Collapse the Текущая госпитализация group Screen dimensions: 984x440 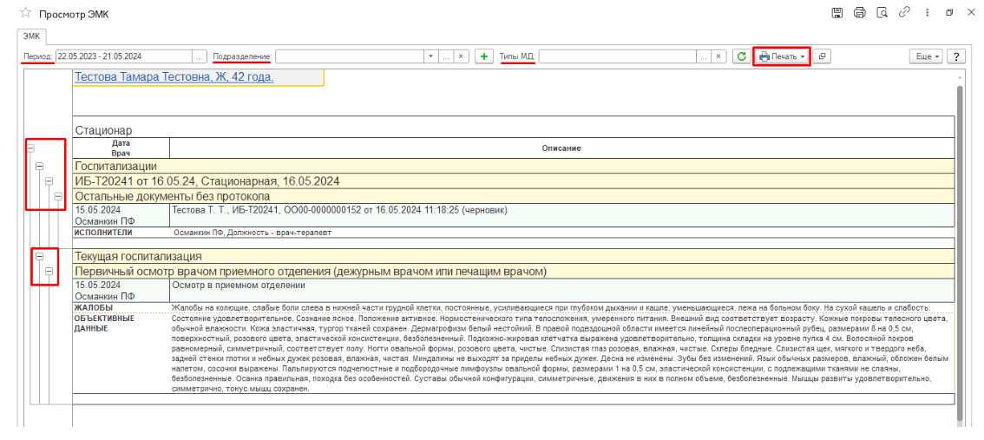click(x=39, y=257)
